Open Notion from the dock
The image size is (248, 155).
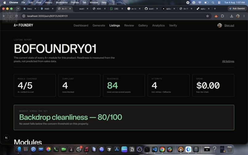point(132,149)
